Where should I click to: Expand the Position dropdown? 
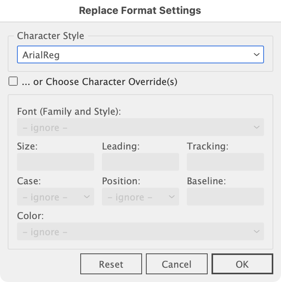click(140, 197)
